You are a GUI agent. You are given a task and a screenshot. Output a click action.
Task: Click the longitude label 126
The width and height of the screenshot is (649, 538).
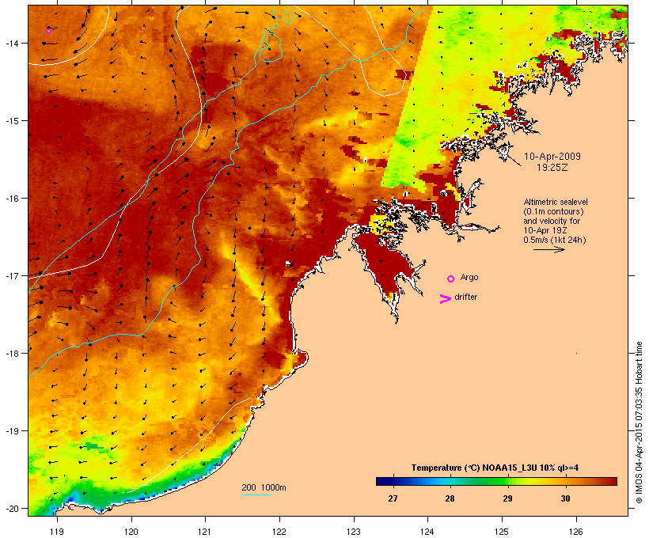pos(575,532)
